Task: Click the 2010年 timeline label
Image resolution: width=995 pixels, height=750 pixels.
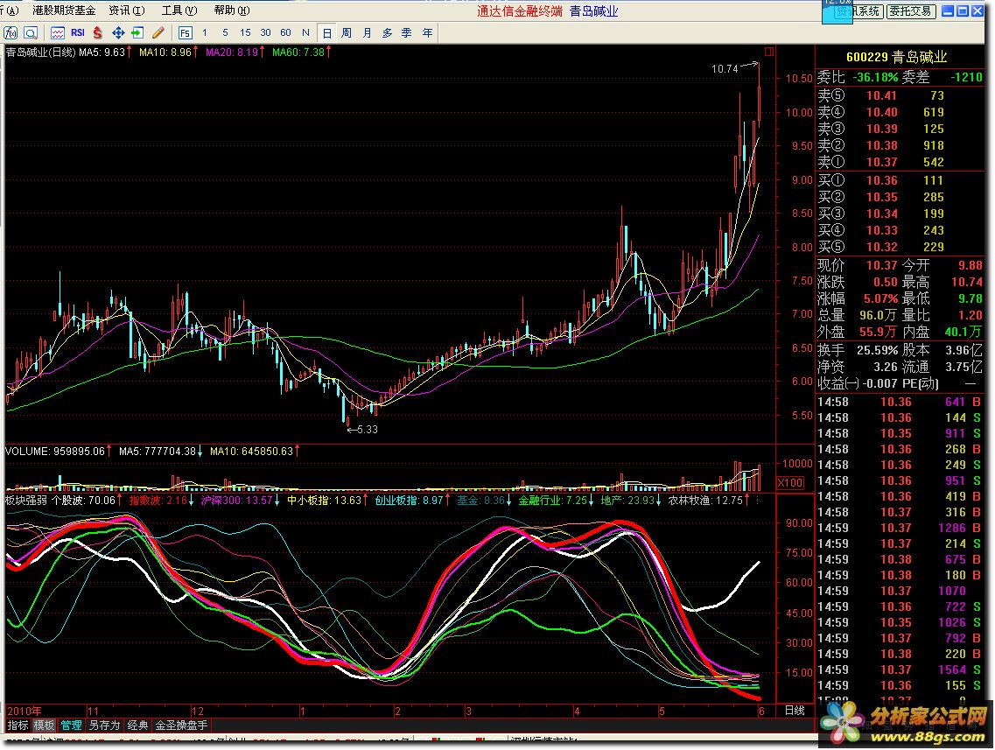Action: click(25, 711)
